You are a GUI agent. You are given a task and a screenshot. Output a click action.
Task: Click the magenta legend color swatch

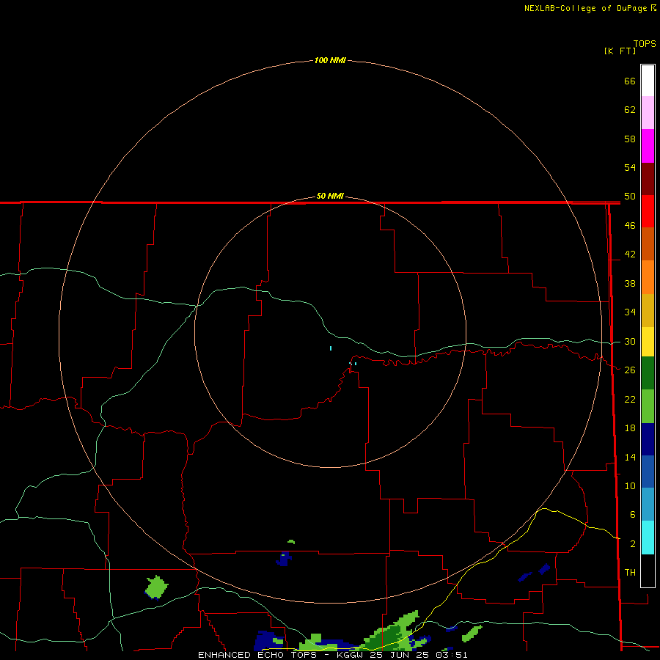pos(648,146)
